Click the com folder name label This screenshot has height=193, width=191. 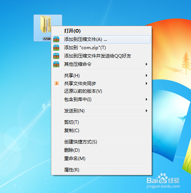coord(47,38)
